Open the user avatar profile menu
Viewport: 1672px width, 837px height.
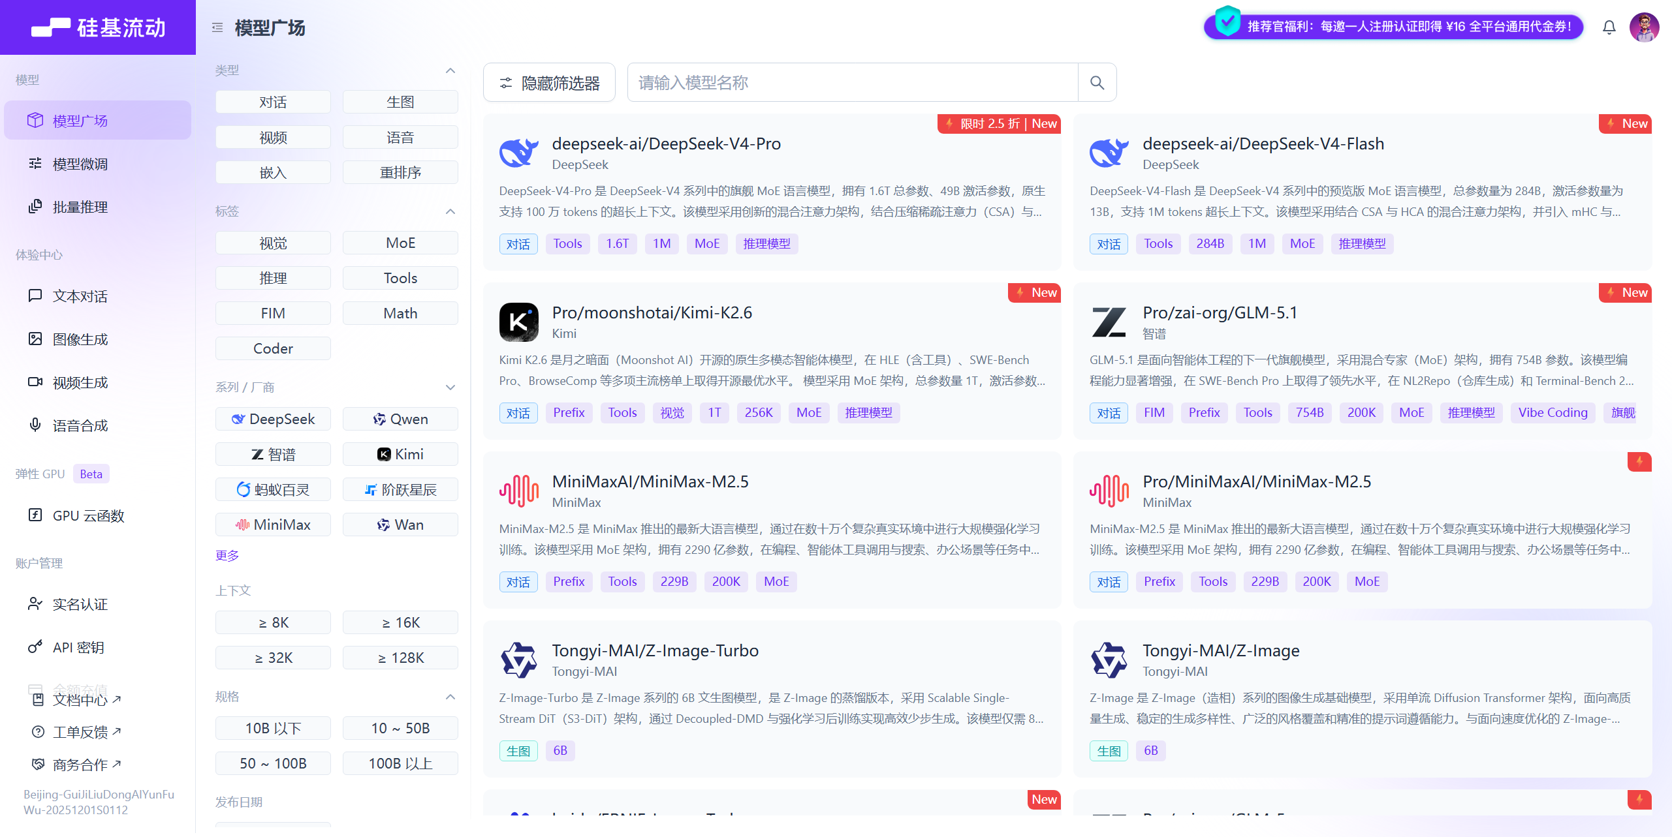pyautogui.click(x=1644, y=27)
